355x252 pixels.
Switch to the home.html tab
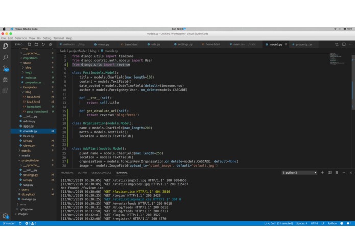coord(212,44)
